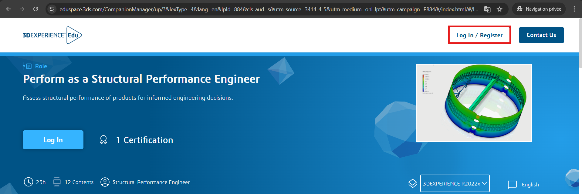Image resolution: width=582 pixels, height=194 pixels.
Task: Click the language speech bubble icon
Action: tap(512, 184)
